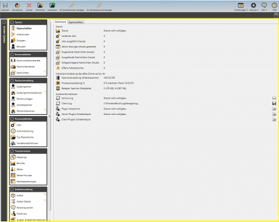Click the Speichern save icon in the toolbar
Viewport: 279px width, 222px height.
coord(6,6)
